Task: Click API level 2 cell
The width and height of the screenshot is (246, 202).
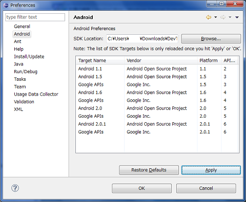Action: (x=225, y=69)
